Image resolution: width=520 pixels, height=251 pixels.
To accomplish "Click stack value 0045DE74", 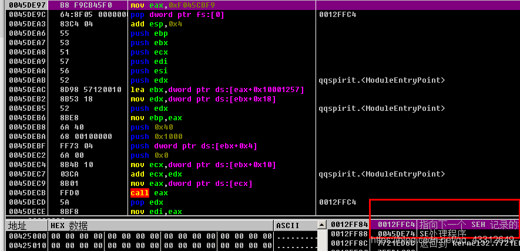I will click(x=396, y=234).
